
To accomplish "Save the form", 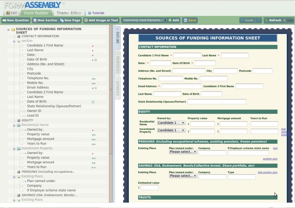I will (190, 20).
